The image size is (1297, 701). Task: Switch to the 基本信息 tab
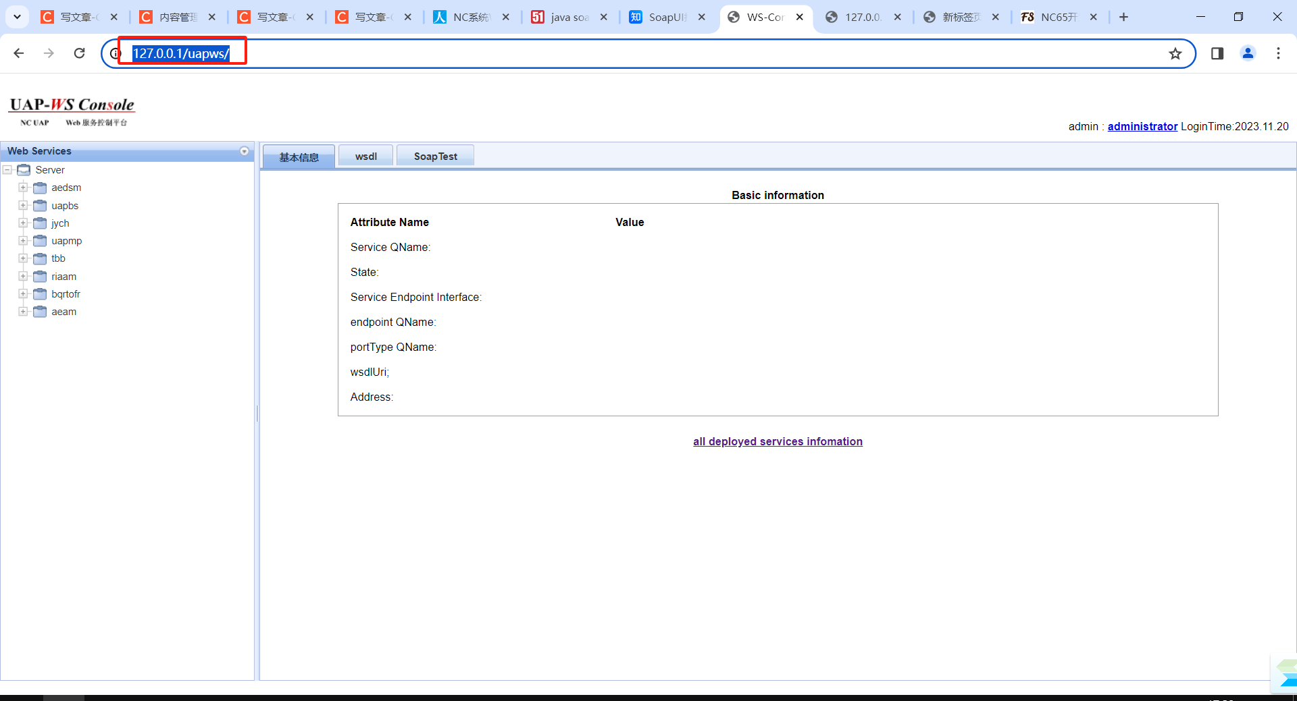(299, 157)
